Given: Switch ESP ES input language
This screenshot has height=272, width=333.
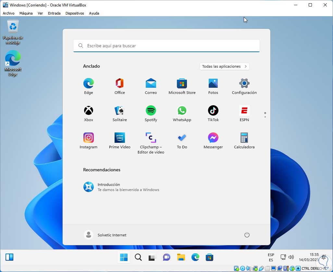Looking at the screenshot, I should tap(271, 257).
